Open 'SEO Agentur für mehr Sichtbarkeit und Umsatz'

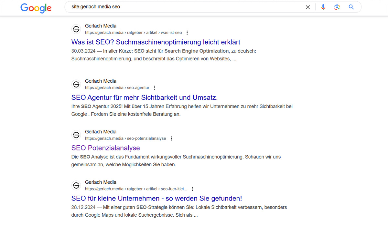(x=144, y=97)
